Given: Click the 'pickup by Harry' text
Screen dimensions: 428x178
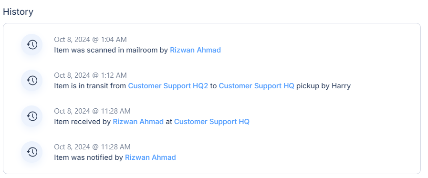Looking at the screenshot, I should tap(324, 86).
